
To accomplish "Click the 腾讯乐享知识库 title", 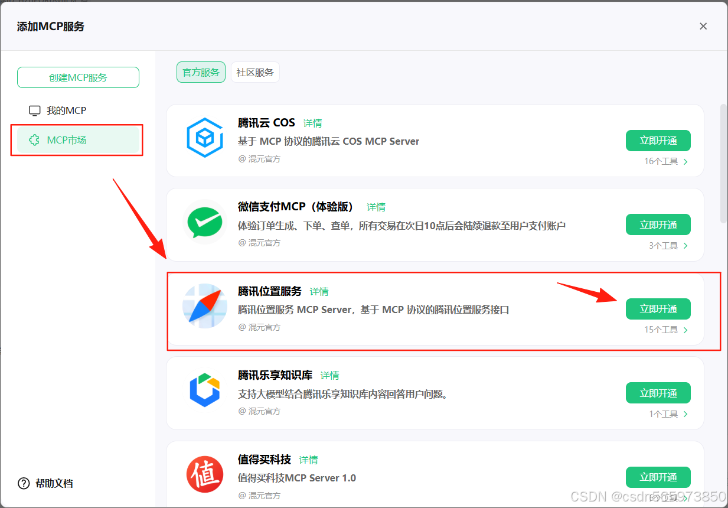I will point(275,375).
